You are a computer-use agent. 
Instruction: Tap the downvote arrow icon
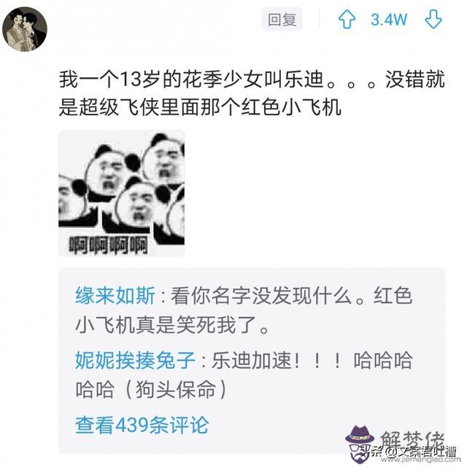(433, 19)
